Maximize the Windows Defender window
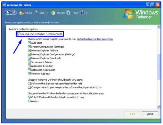 (153, 5)
